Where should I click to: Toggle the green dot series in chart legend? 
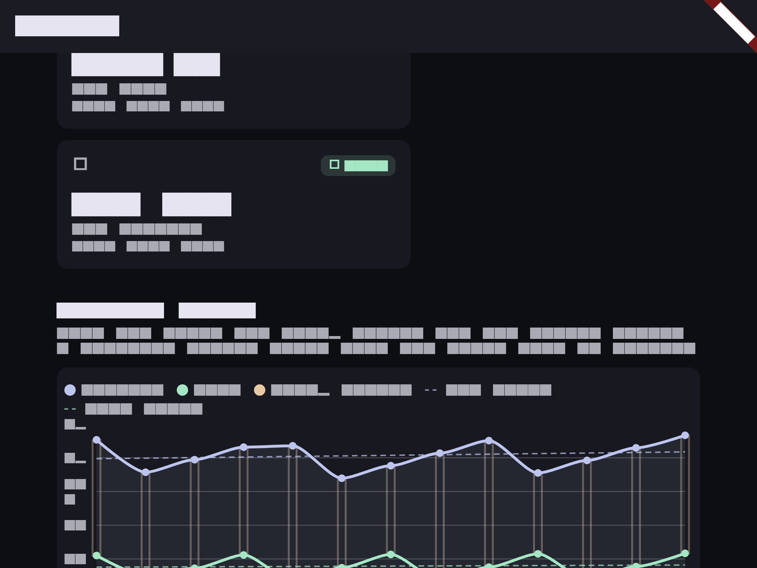[208, 390]
